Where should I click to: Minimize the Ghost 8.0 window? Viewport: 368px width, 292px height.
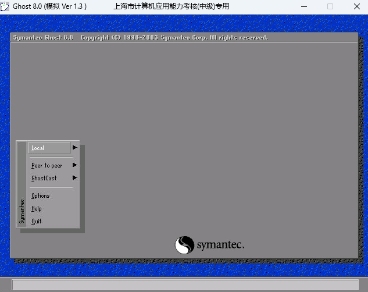304,6
